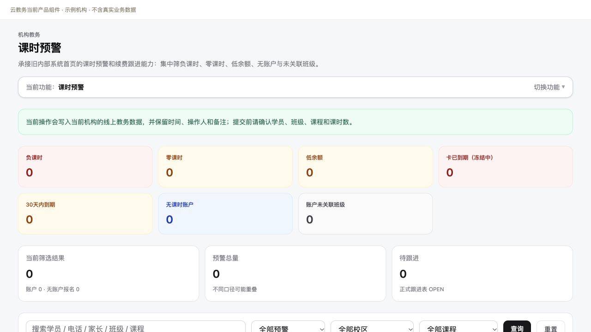The width and height of the screenshot is (591, 332).
Task: Click the green notice about 当前操作会写入
Action: click(x=295, y=122)
